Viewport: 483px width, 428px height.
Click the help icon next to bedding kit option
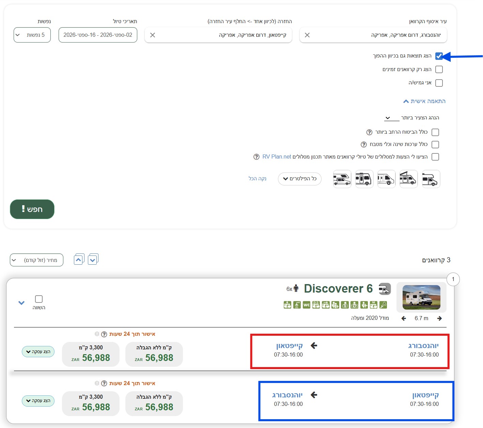pyautogui.click(x=364, y=145)
